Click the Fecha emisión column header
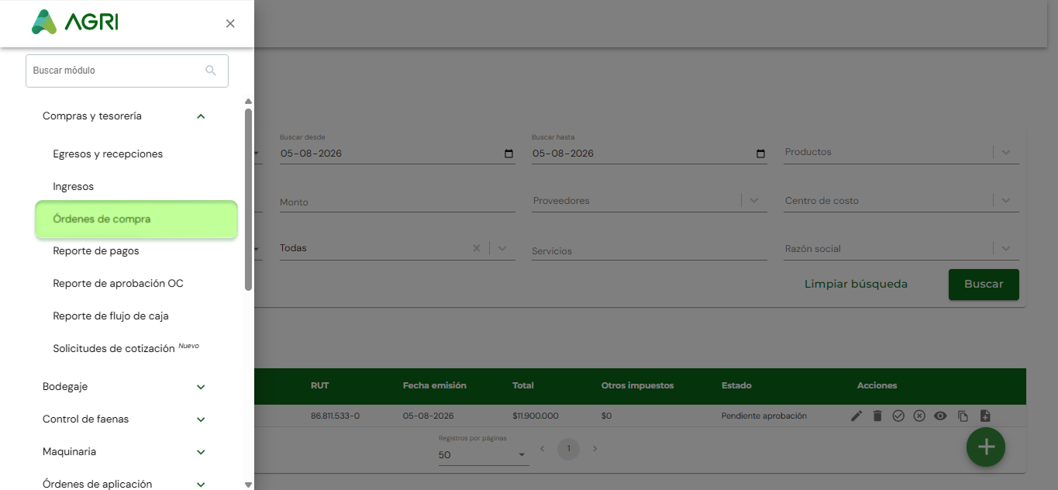 (434, 385)
